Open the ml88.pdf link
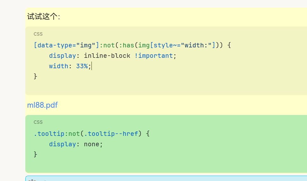This screenshot has width=307, height=181. pyautogui.click(x=42, y=105)
